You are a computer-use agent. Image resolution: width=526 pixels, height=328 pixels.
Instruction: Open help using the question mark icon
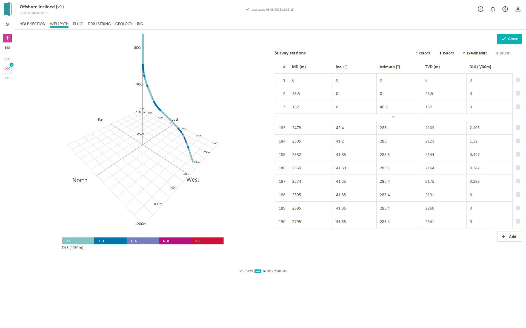505,9
